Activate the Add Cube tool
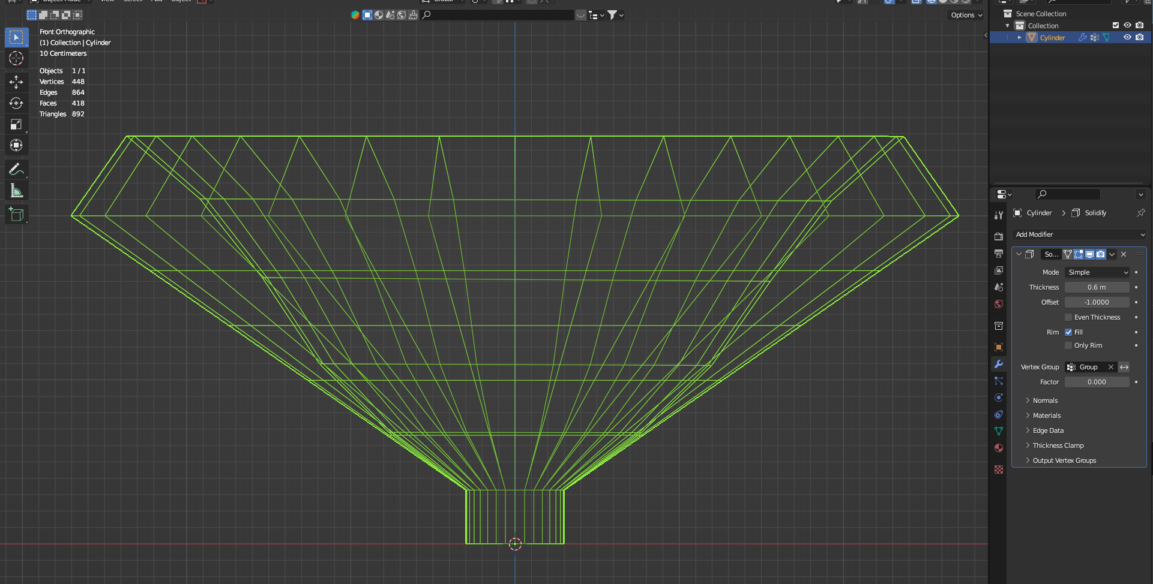 tap(16, 214)
